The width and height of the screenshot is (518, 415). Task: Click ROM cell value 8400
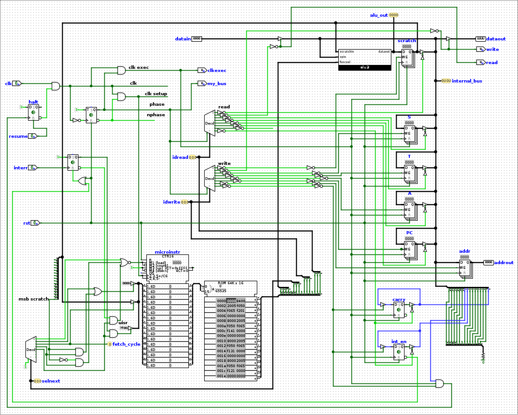pyautogui.click(x=241, y=301)
